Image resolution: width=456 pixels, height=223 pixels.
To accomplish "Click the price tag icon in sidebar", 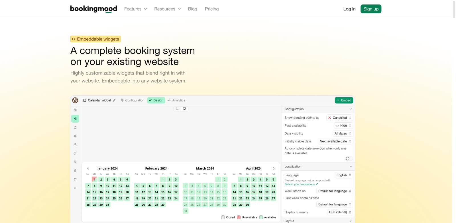I will click(x=75, y=153).
